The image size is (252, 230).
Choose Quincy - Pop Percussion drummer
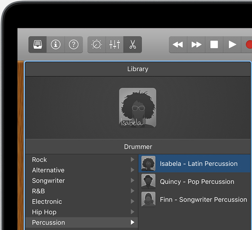pyautogui.click(x=194, y=181)
